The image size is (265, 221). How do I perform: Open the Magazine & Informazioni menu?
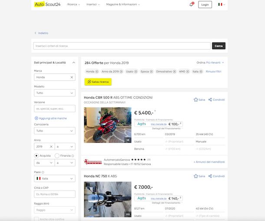[x=123, y=4]
